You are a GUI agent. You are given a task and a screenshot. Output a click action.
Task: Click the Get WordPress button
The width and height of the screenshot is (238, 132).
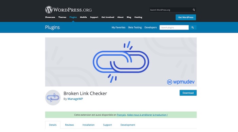pyautogui.click(x=186, y=17)
